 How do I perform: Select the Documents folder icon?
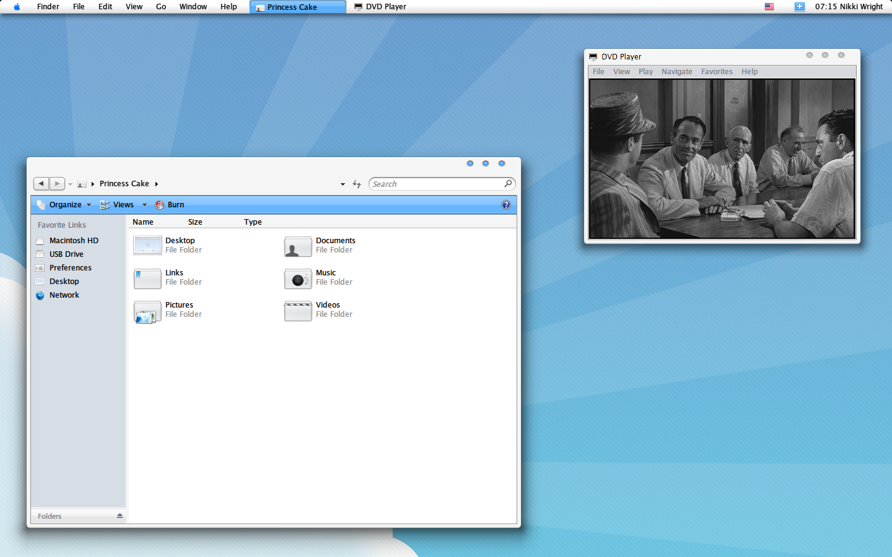coord(298,246)
